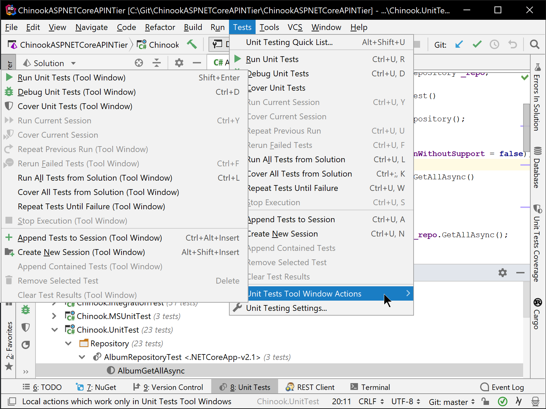
Task: Select Create New Session (Tool Window)
Action: [x=124, y=252]
